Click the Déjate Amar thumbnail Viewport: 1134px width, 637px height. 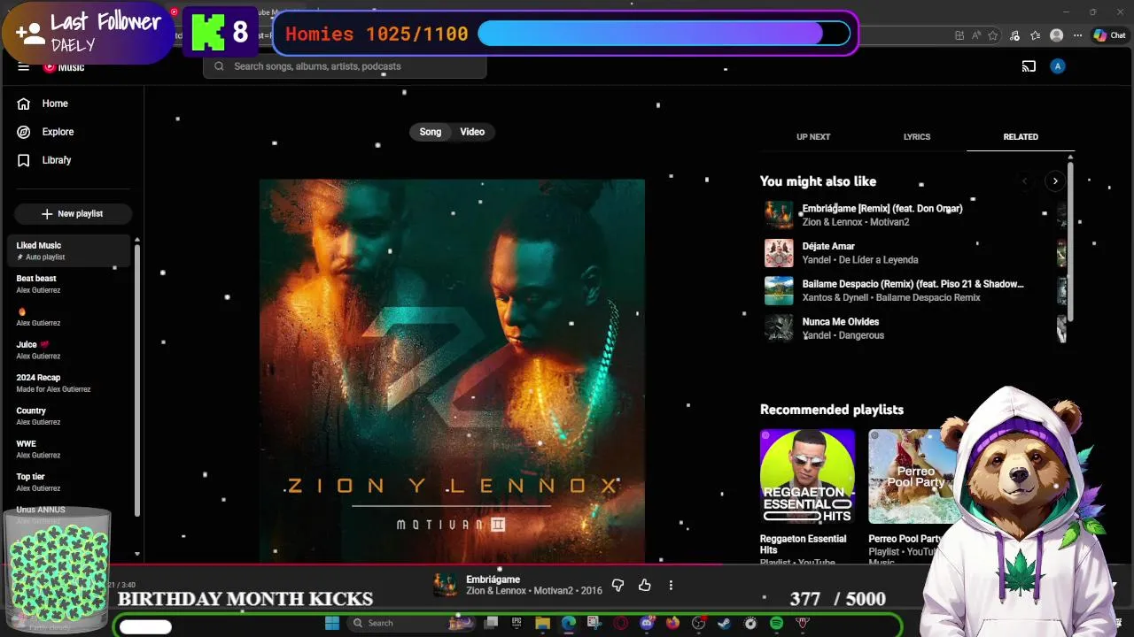pos(779,253)
